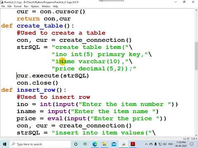Show hidden system tray icons

(146, 144)
